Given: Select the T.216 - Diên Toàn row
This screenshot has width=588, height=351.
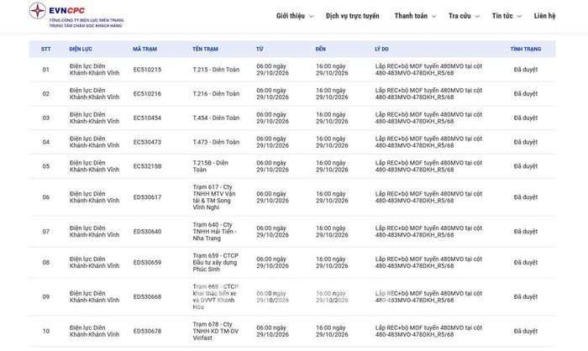Looking at the screenshot, I should pyautogui.click(x=292, y=94).
